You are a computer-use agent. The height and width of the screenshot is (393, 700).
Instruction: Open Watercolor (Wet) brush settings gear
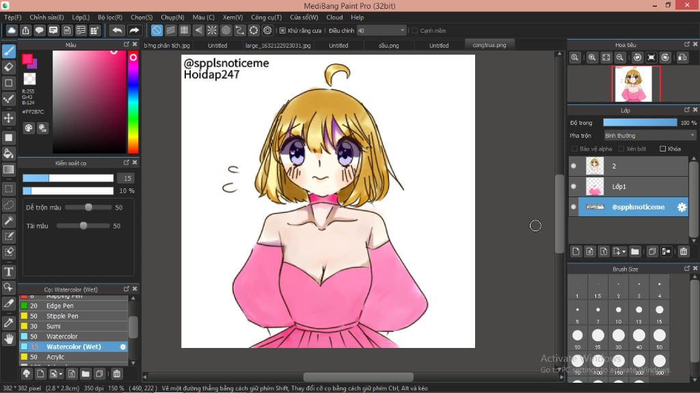click(123, 347)
